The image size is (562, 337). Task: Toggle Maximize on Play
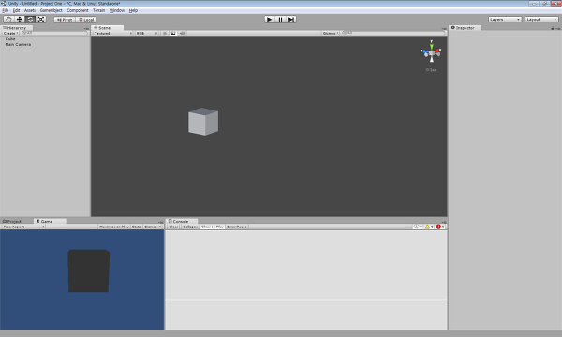tap(114, 227)
